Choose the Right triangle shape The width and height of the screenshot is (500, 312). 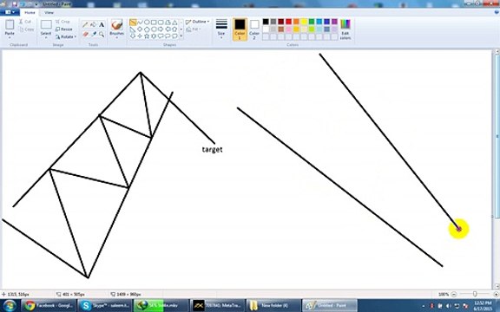coord(133,29)
